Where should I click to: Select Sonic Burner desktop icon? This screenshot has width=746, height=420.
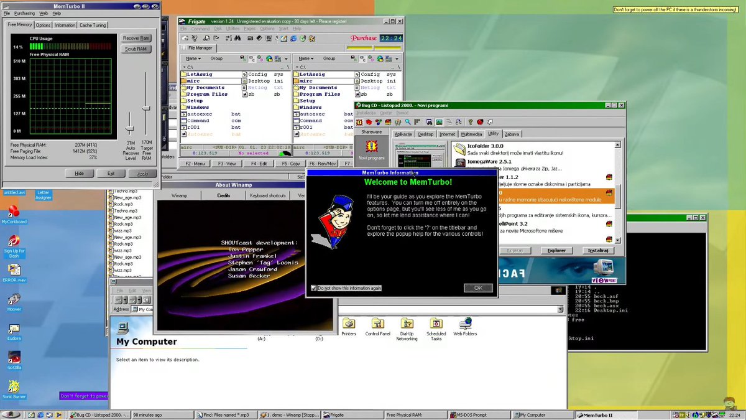click(14, 387)
